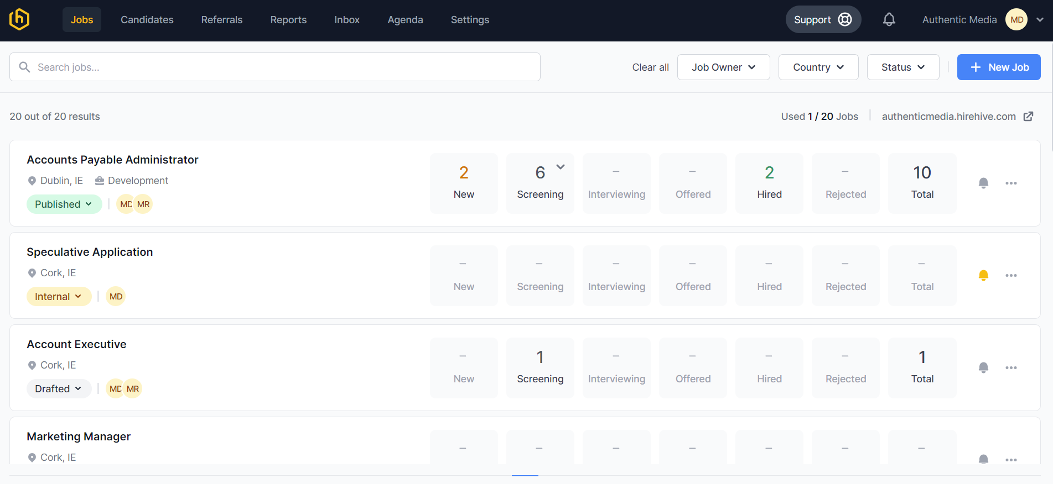Click MD owner avatar on Speculative Application

click(x=116, y=297)
